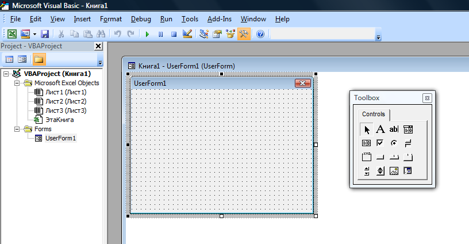The width and height of the screenshot is (469, 244).
Task: Open the Properties Window icon
Action: [x=217, y=34]
